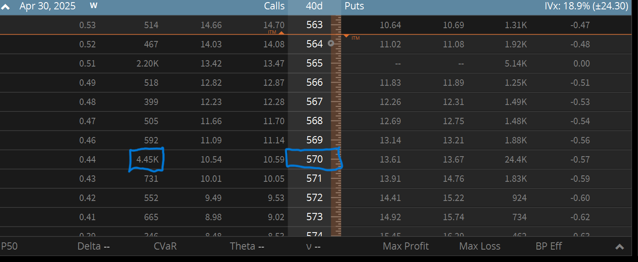This screenshot has height=262, width=638.
Task: Click the IVx 18.9% label
Action: point(586,6)
